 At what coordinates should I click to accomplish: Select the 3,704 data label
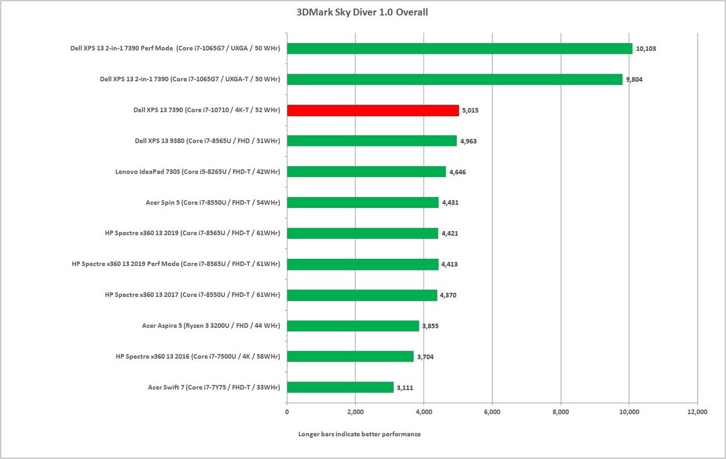click(427, 357)
